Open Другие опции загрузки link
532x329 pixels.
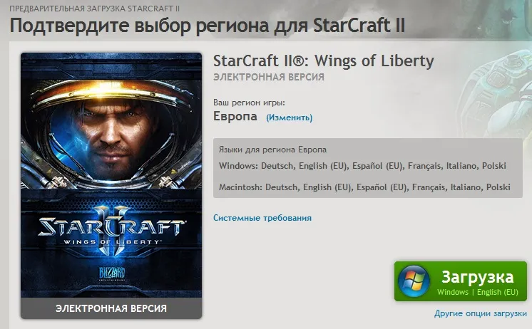click(x=481, y=313)
